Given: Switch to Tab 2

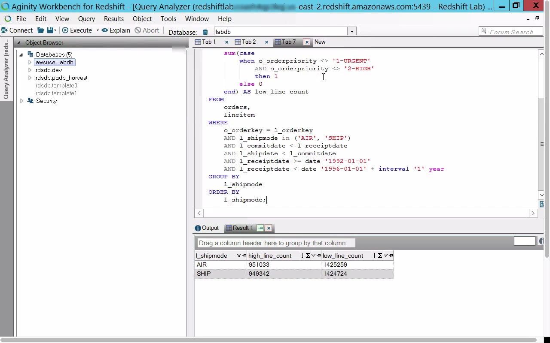Looking at the screenshot, I should tap(245, 42).
